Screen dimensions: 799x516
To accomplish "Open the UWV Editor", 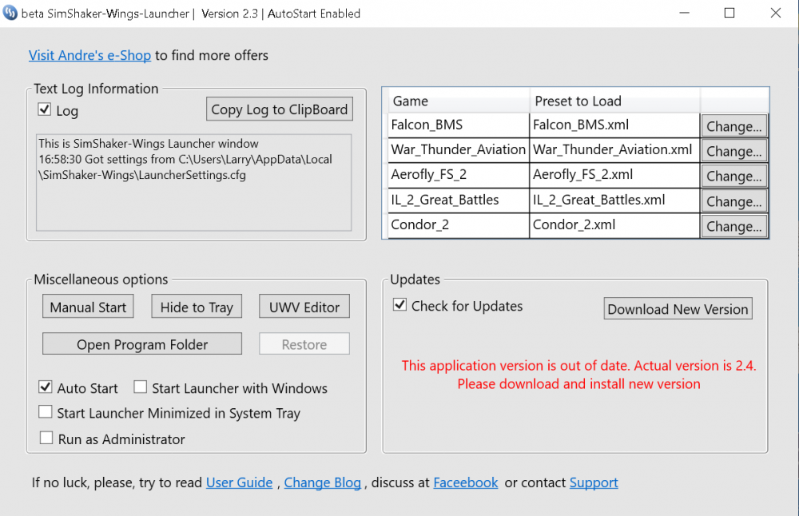I will tap(304, 307).
